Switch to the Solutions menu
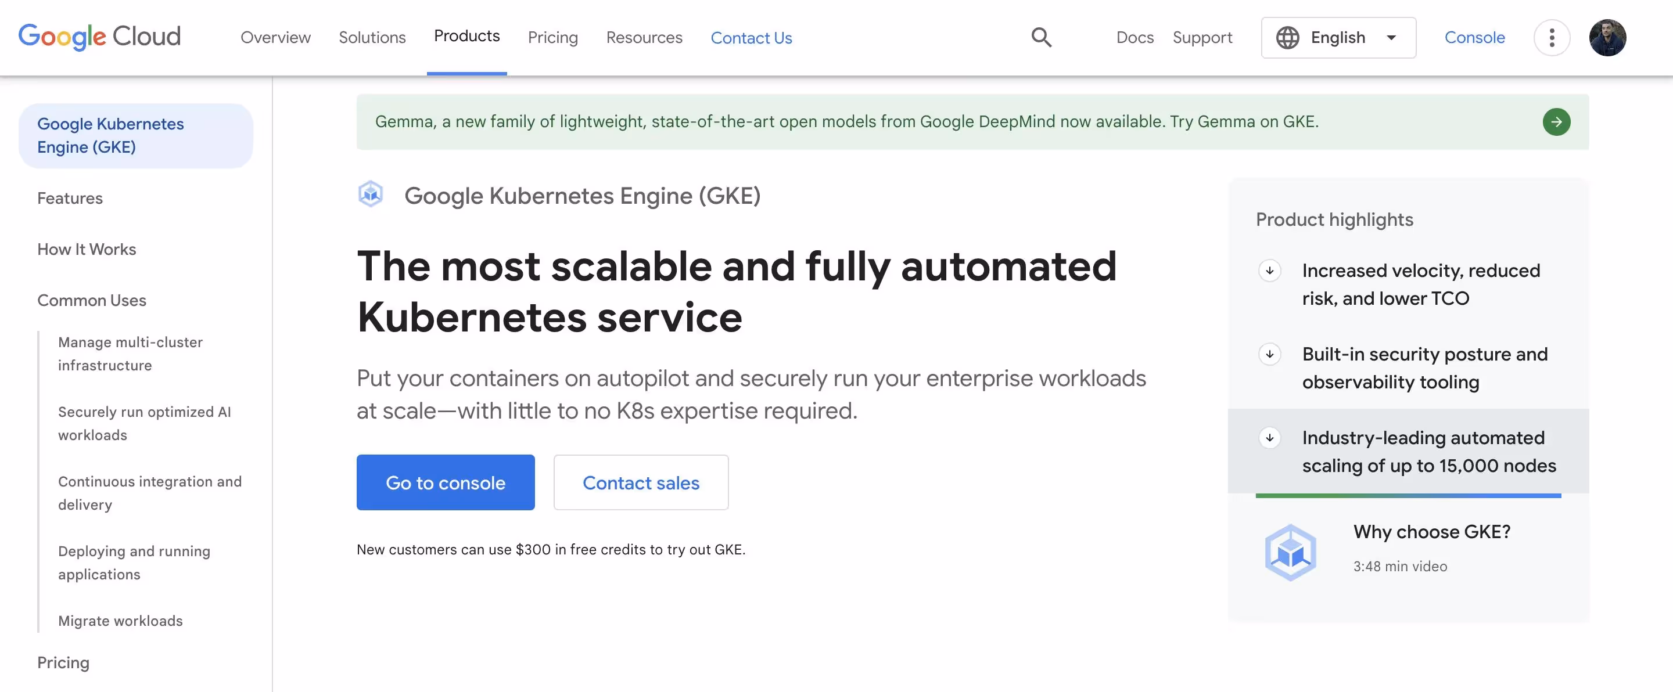Screen dimensions: 1673x692 pyautogui.click(x=372, y=38)
